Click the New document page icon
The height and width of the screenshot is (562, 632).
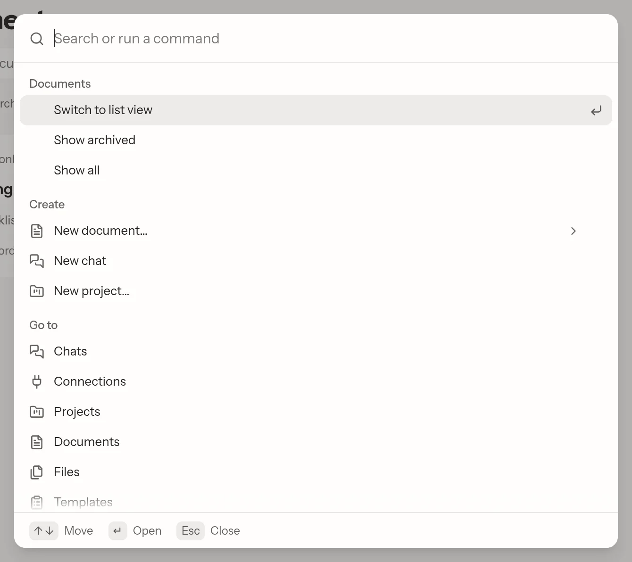tap(37, 231)
